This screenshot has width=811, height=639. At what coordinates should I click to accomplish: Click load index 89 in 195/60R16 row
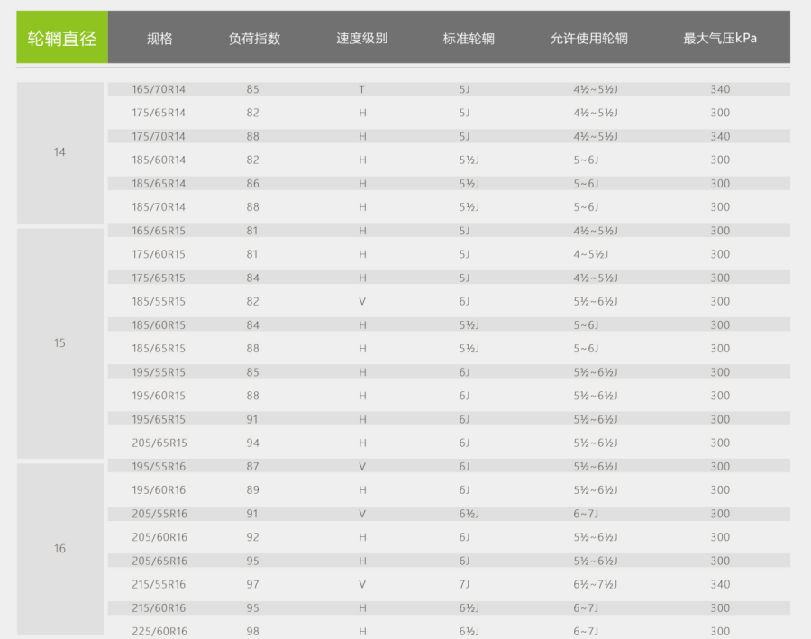pyautogui.click(x=252, y=489)
